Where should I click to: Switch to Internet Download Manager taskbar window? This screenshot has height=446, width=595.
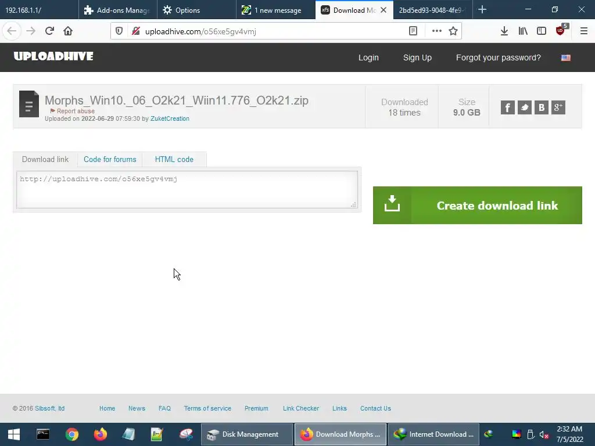pos(433,434)
